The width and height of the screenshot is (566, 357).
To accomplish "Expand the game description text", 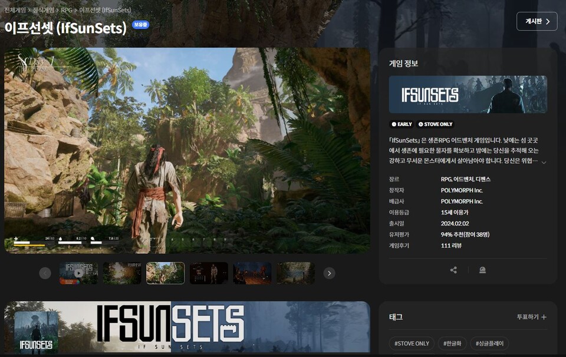I will coord(544,162).
